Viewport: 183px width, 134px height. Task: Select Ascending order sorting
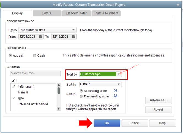81,91
